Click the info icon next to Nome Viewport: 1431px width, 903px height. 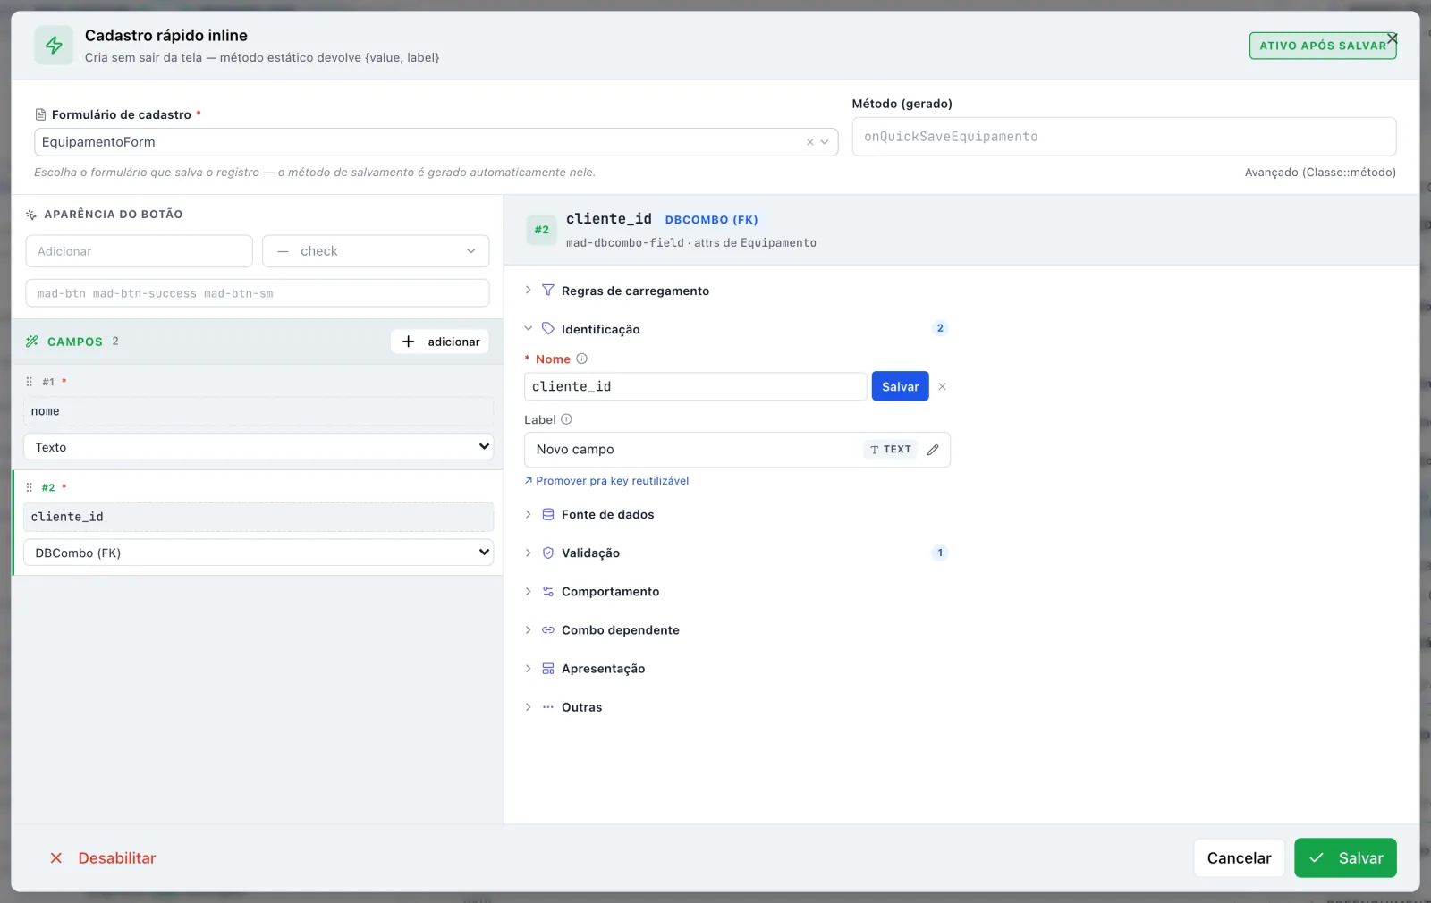click(581, 359)
